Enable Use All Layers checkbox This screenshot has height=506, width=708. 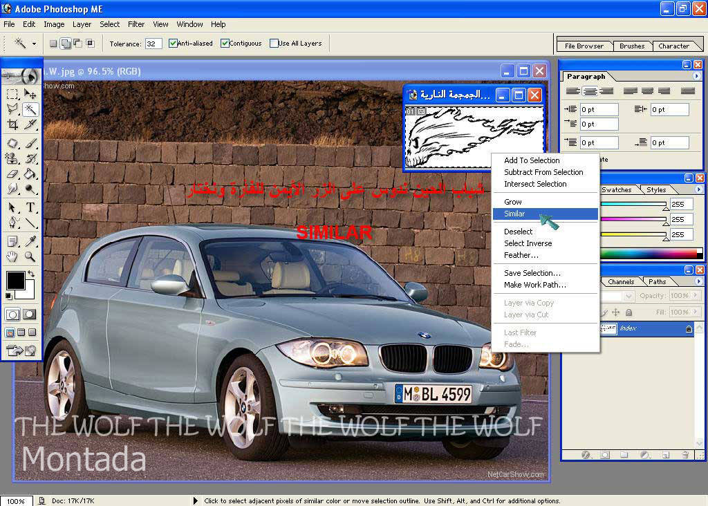coord(274,44)
